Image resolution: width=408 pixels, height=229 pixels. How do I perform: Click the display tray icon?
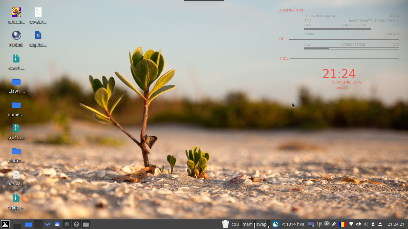(x=311, y=224)
